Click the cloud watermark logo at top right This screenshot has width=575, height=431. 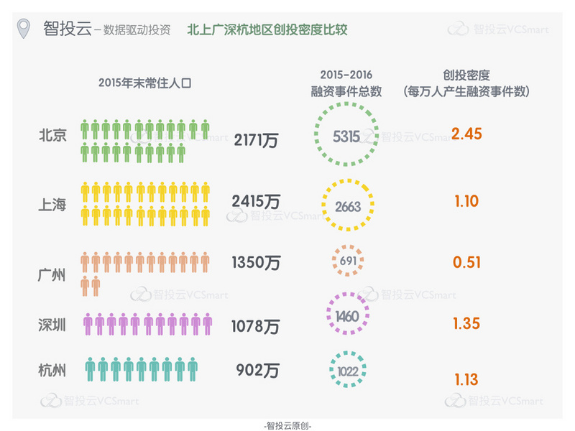point(459,30)
